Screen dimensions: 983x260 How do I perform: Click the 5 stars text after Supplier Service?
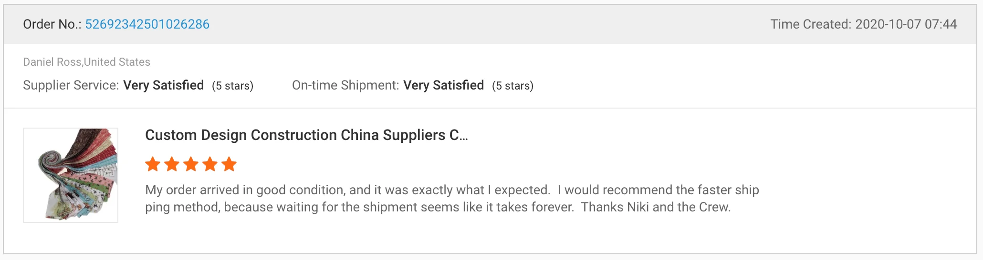pyautogui.click(x=232, y=86)
